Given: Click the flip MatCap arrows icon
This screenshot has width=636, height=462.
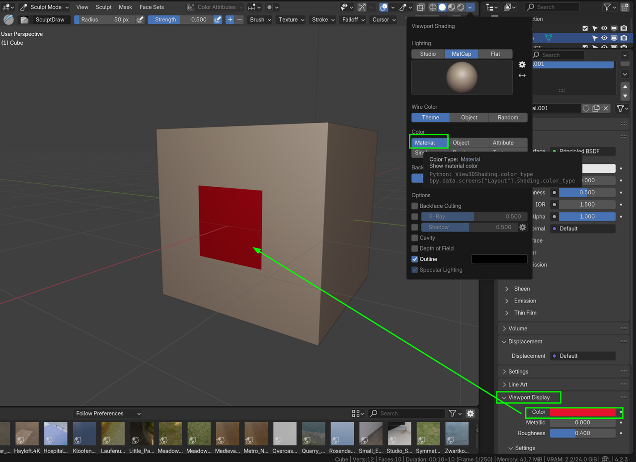Looking at the screenshot, I should [x=522, y=76].
